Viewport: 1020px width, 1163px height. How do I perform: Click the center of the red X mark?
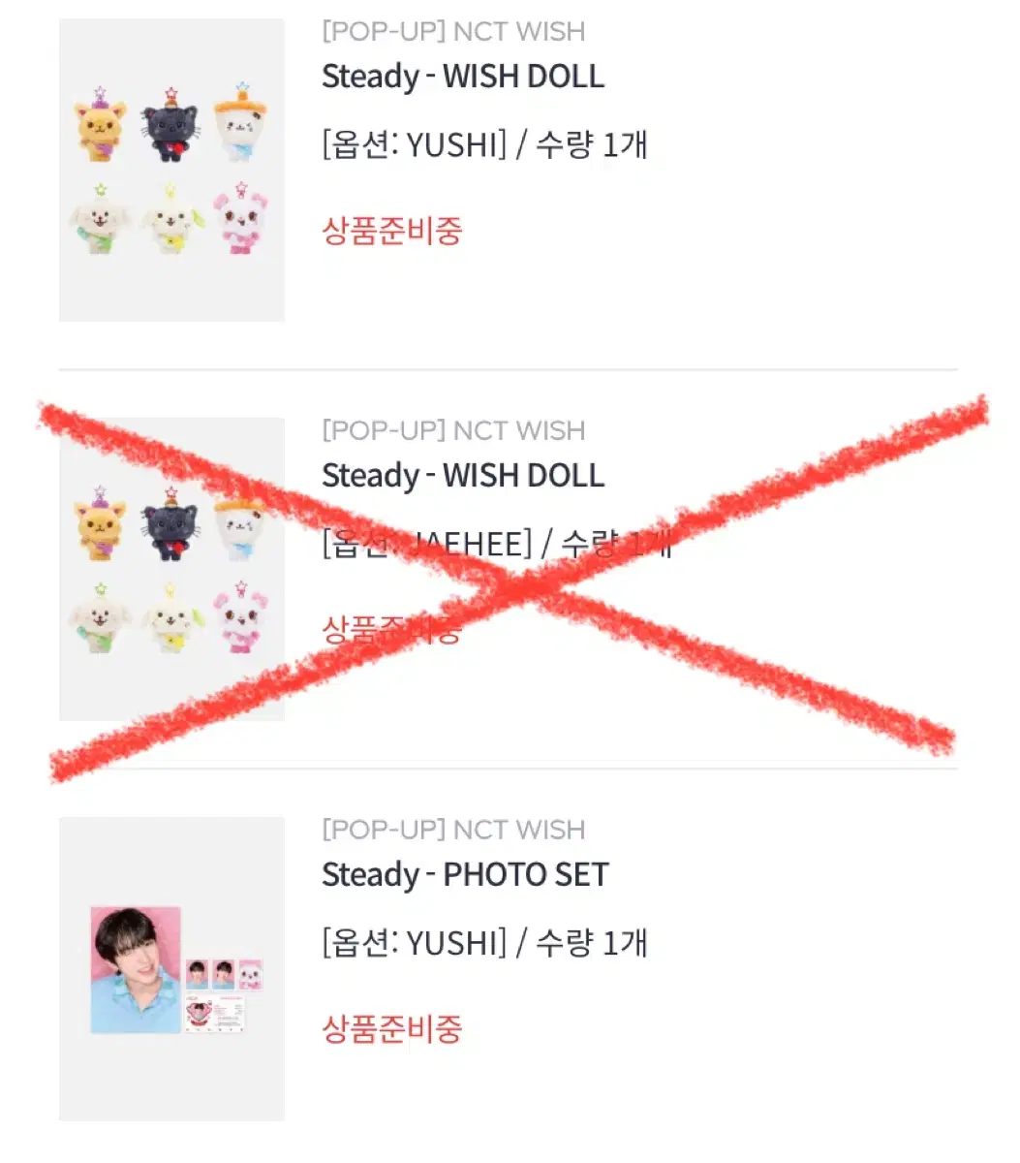[513, 586]
